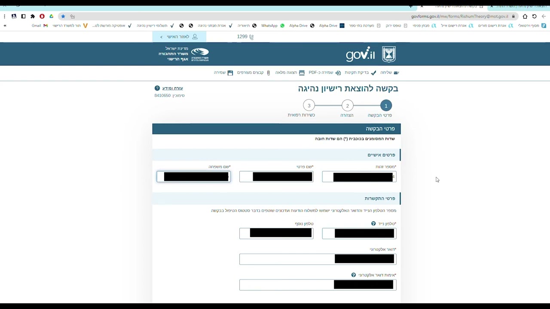Bookmark this page with the star icon
This screenshot has width=550, height=309.
point(63,16)
